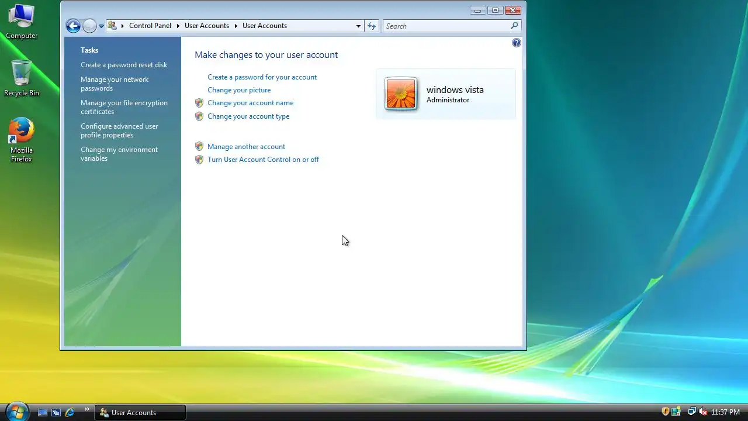The width and height of the screenshot is (748, 421).
Task: Select the Recycle Bin desktop icon
Action: pyautogui.click(x=22, y=78)
